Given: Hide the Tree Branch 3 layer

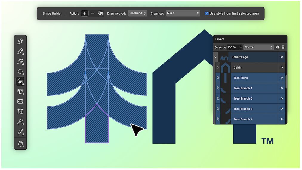Looking at the screenshot, I should (281, 109).
